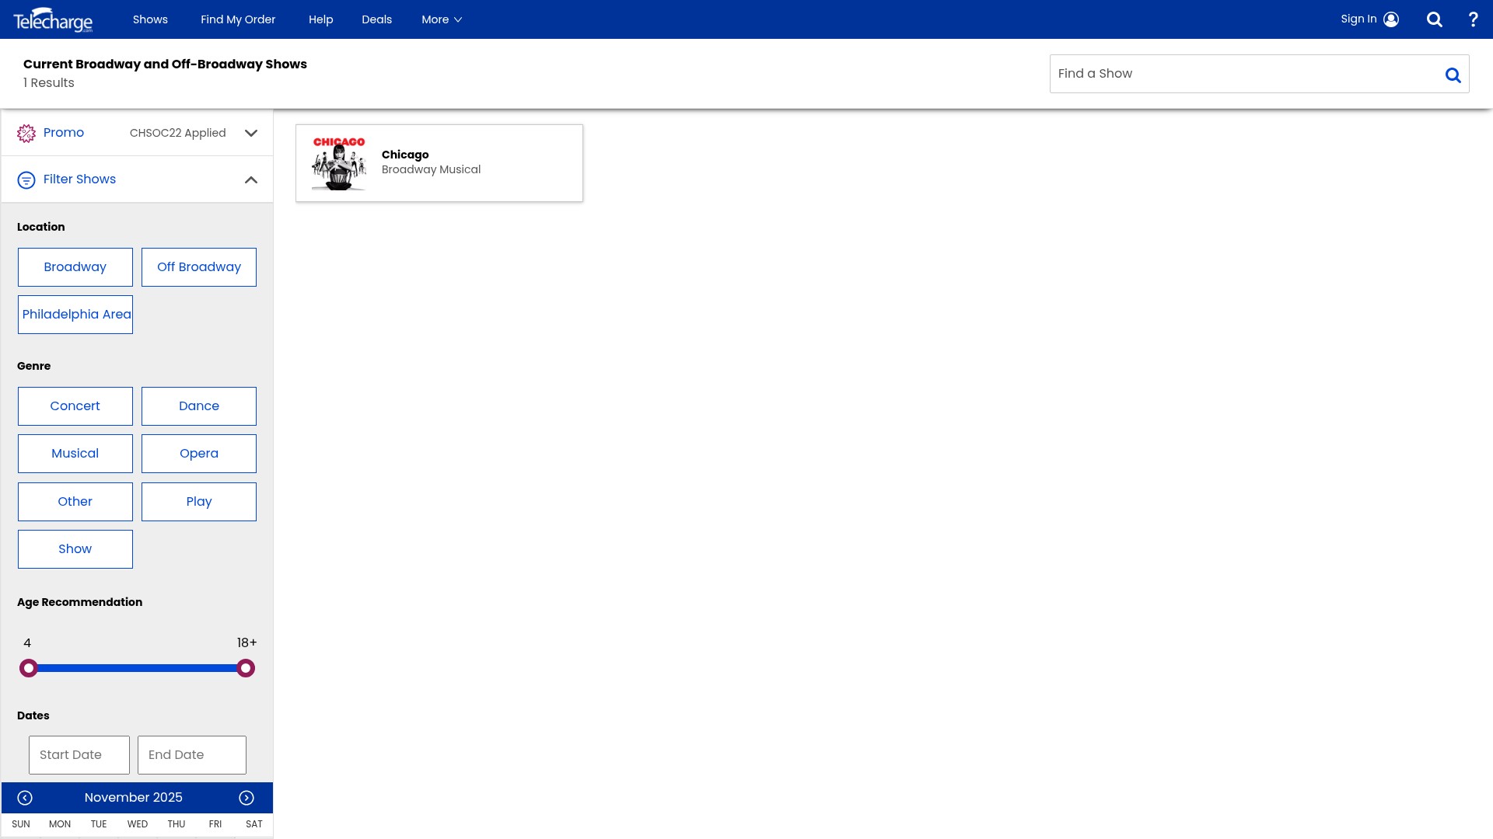Open Find My Order
The width and height of the screenshot is (1493, 839).
(238, 19)
